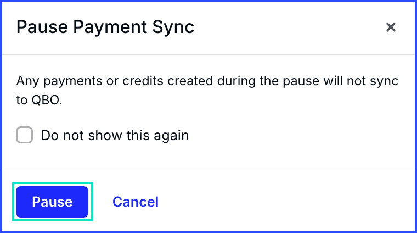This screenshot has width=417, height=233.
Task: Dismiss the dialog using the X icon
Action: pyautogui.click(x=391, y=27)
